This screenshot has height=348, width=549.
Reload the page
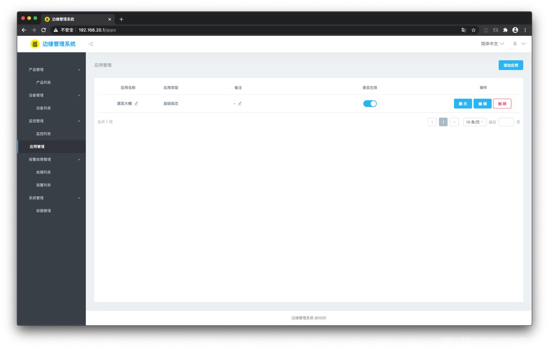coord(44,30)
